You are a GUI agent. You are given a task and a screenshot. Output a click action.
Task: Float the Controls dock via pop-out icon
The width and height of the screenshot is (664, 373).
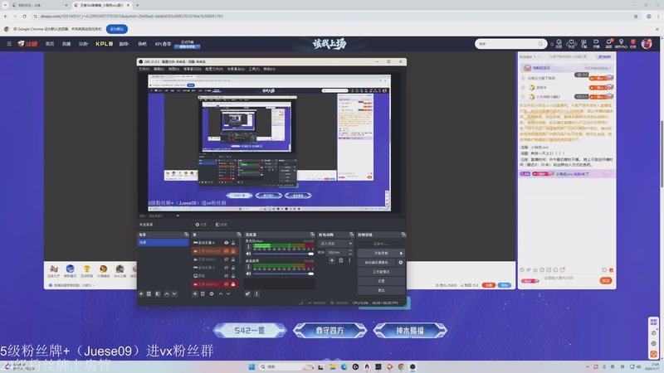click(x=403, y=235)
